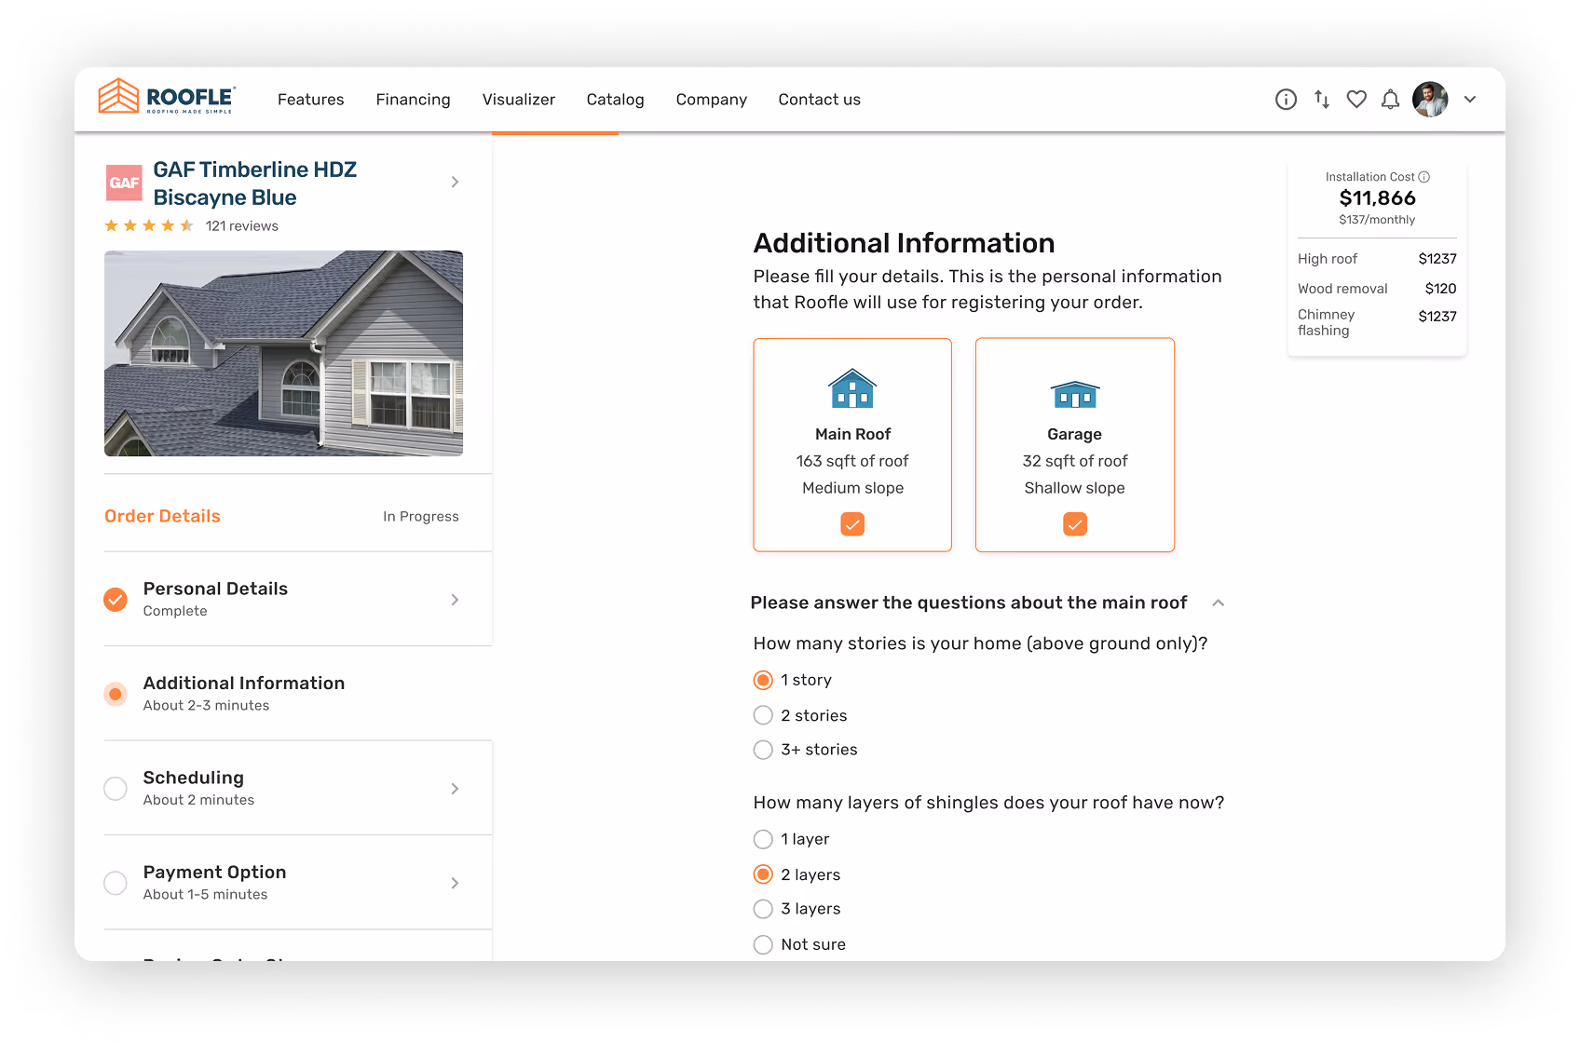Viewport: 1580px width, 1043px height.
Task: Click the $137/monthly text
Action: tap(1377, 220)
